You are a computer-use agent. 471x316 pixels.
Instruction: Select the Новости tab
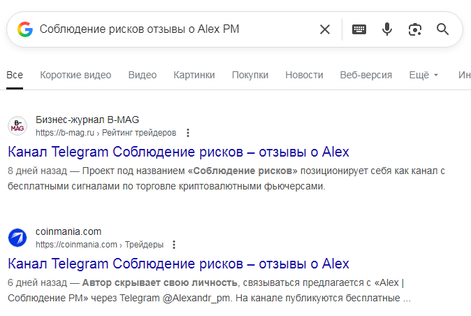304,75
